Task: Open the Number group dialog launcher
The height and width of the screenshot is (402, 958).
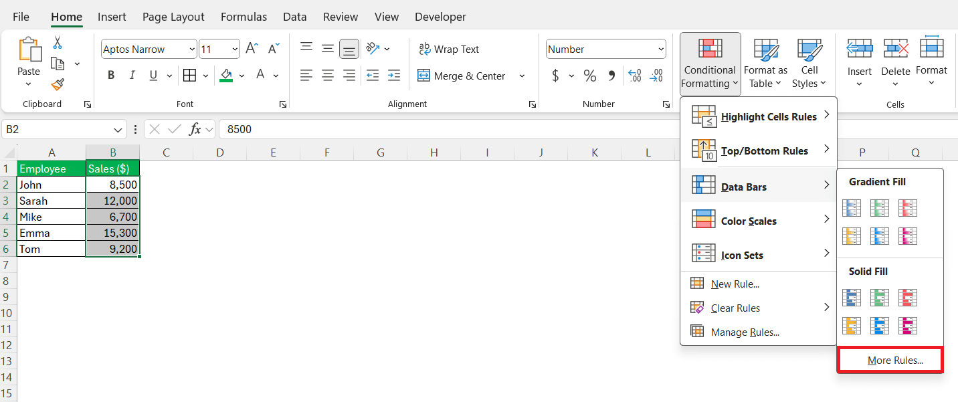Action: (666, 104)
